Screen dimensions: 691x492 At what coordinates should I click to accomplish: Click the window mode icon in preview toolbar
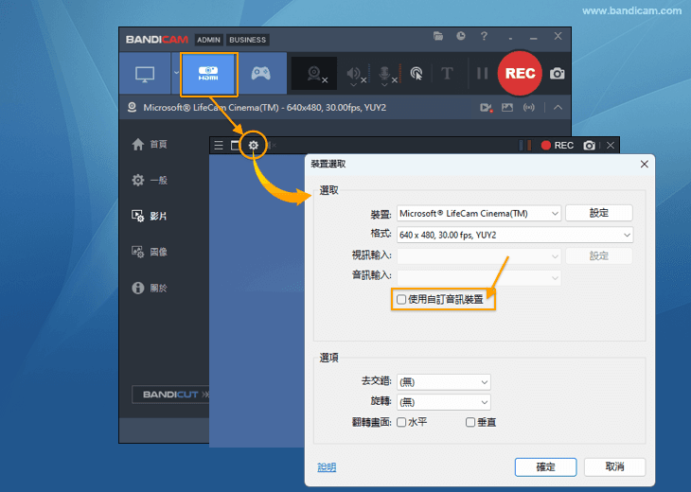[x=236, y=146]
